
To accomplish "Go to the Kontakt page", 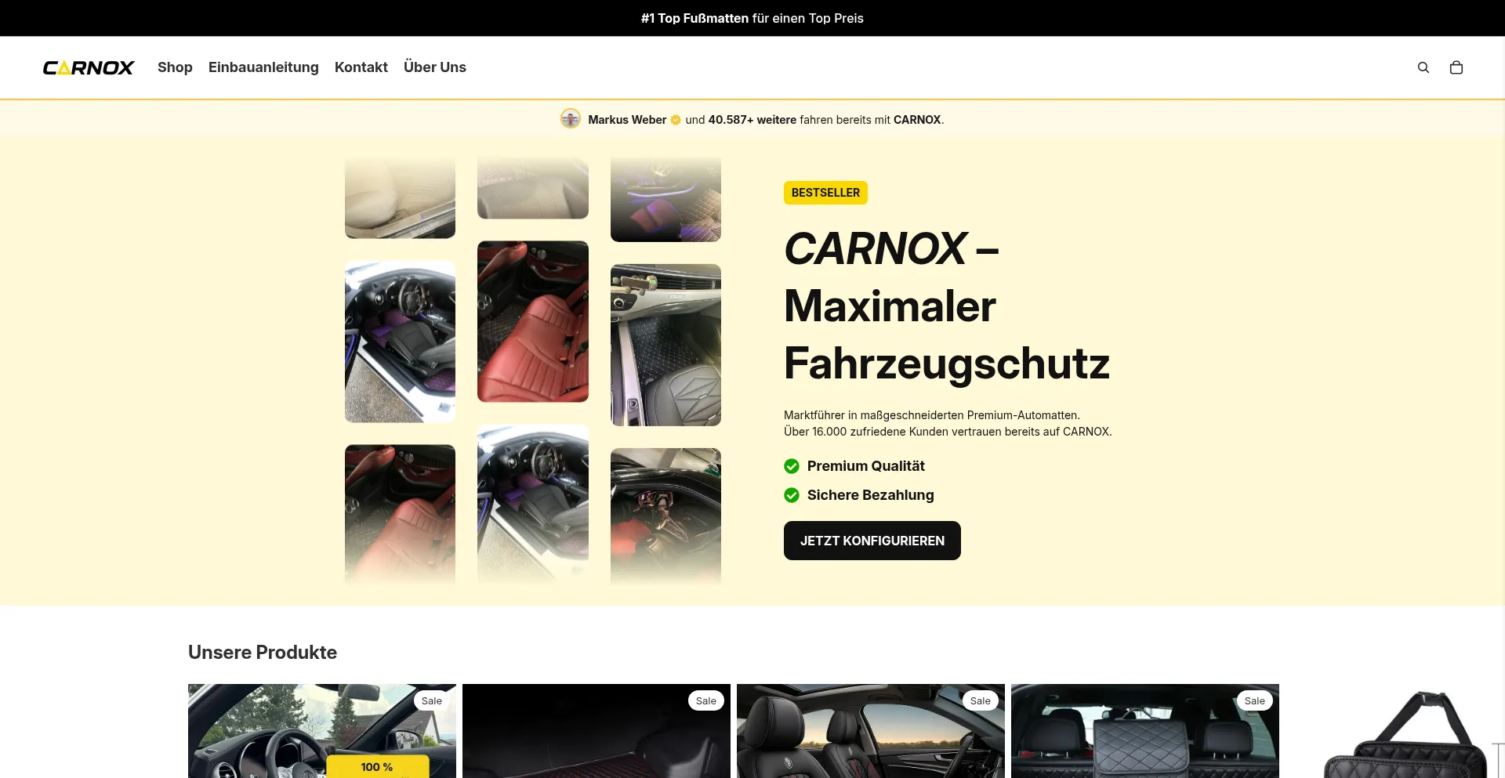I will [361, 67].
